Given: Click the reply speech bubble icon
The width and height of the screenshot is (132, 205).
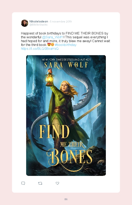Looking at the screenshot, I should (x=23, y=183).
